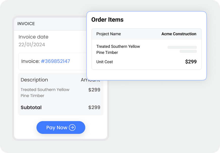Click the Acme Construction project name
Image resolution: width=220 pixels, height=153 pixels.
[x=179, y=34]
